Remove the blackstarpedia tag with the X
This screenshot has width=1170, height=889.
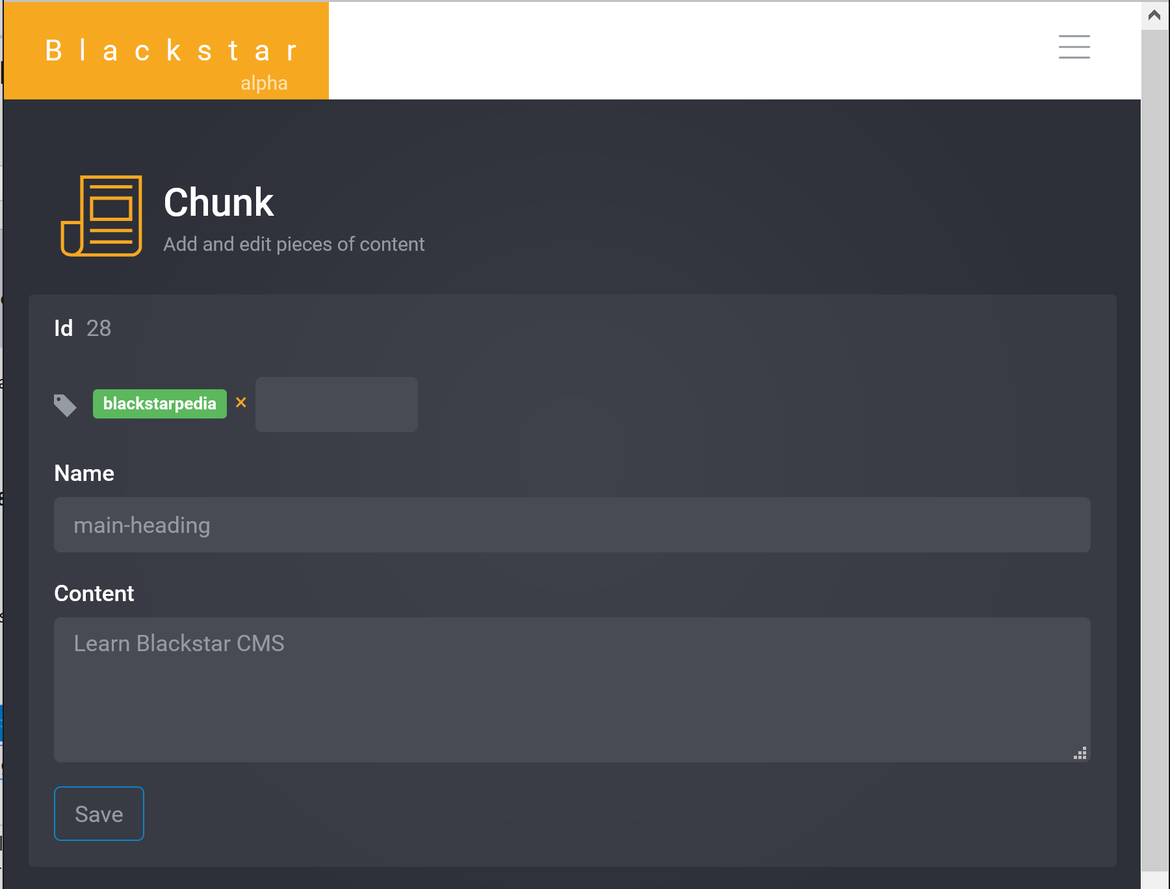coord(240,403)
